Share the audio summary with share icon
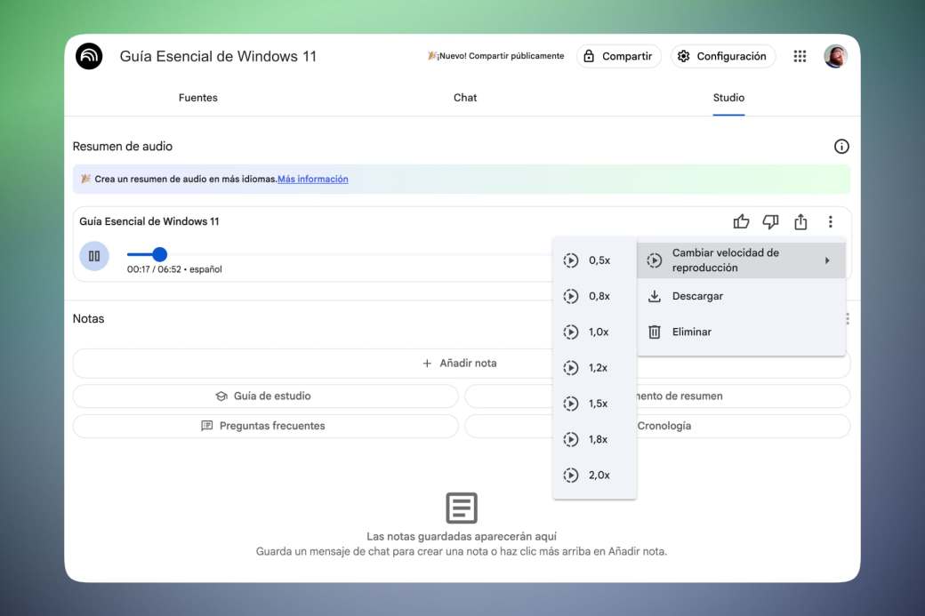Viewport: 925px width, 616px height. click(800, 221)
